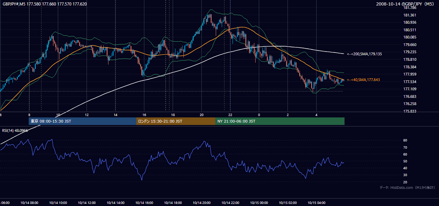The height and width of the screenshot is (206, 439).
Task: Click the 10/14 22:00 date label
Action: [x=230, y=203]
